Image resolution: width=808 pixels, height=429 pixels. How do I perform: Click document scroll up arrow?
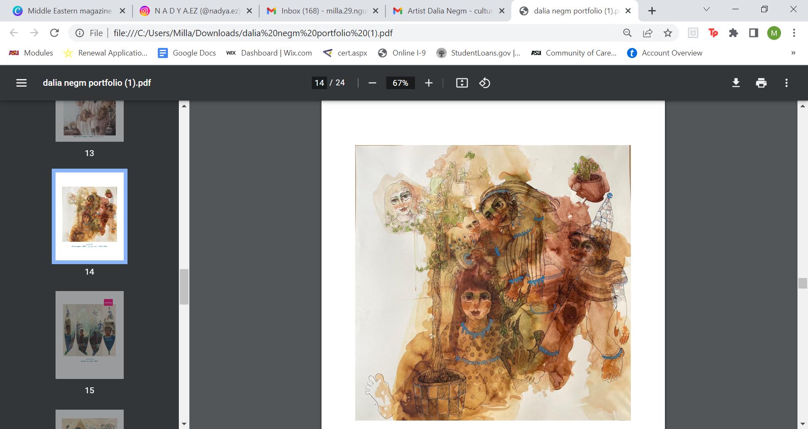click(x=803, y=106)
